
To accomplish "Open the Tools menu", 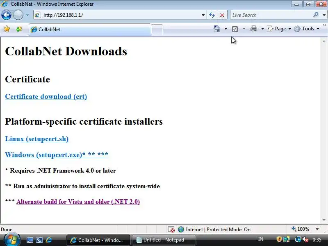I will point(307,29).
